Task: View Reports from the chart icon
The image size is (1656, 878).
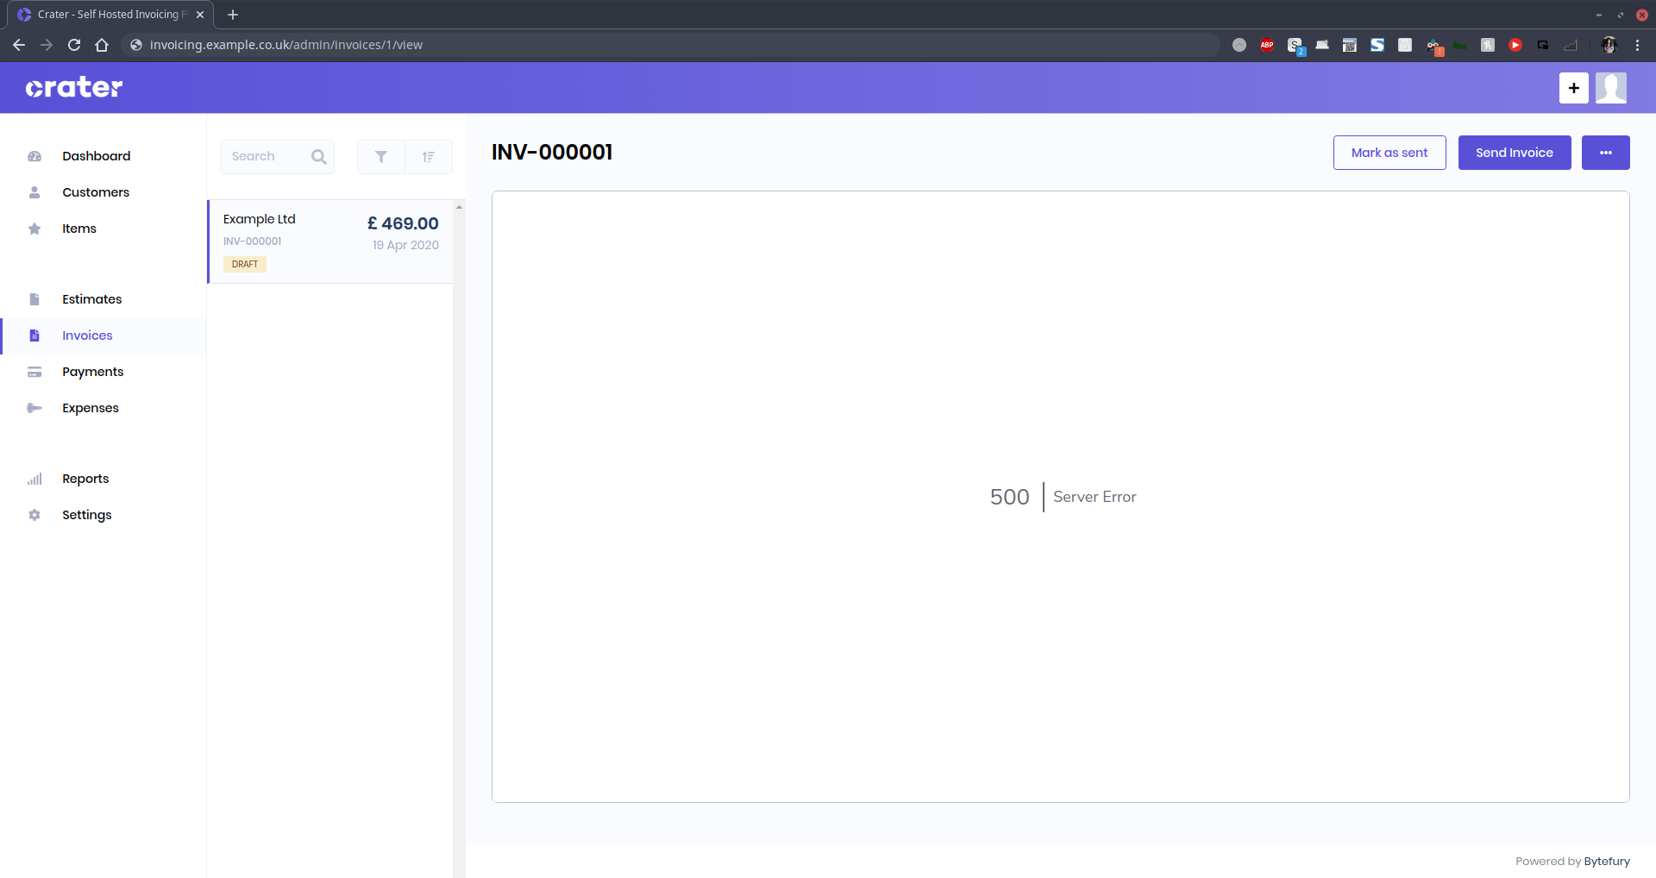Action: tap(34, 479)
